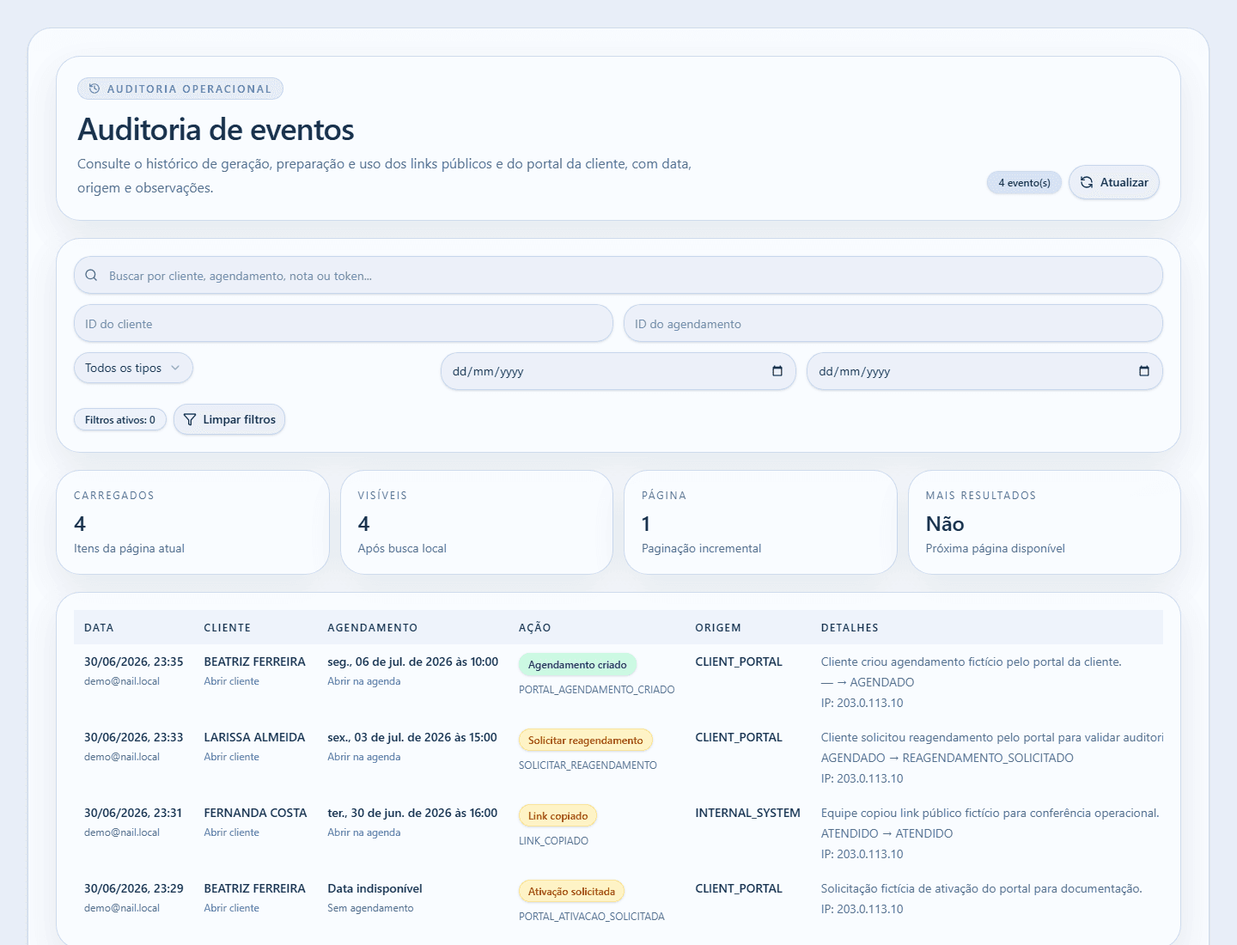
Task: Click PORTAL_AGENDAMENTO_CRIADO code text
Action: pyautogui.click(x=597, y=690)
